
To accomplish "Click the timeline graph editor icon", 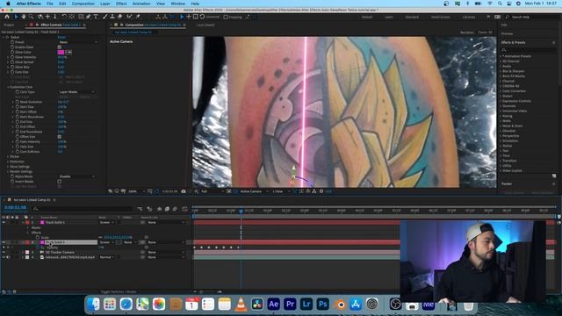I will 185,209.
